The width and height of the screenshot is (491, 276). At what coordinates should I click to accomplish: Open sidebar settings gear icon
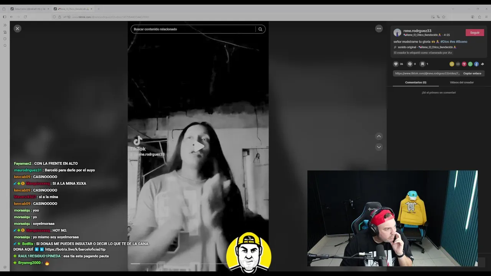pyautogui.click(x=5, y=267)
